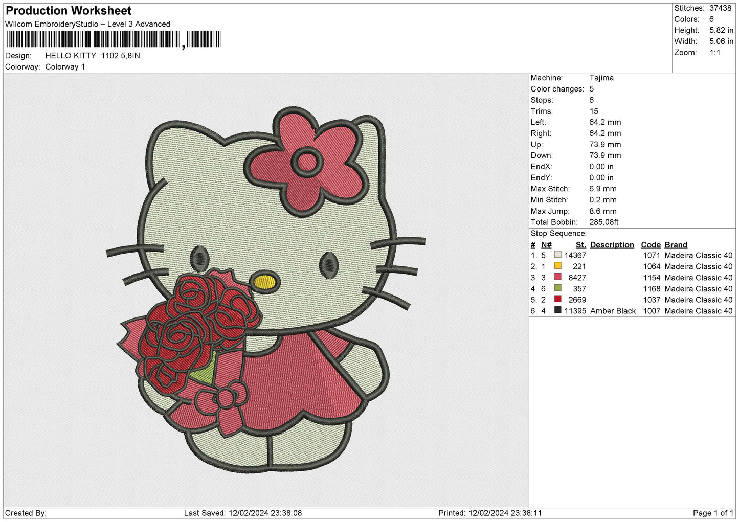This screenshot has height=522, width=739.
Task: Click the Total Bobbin value 285.08ft
Action: (604, 222)
